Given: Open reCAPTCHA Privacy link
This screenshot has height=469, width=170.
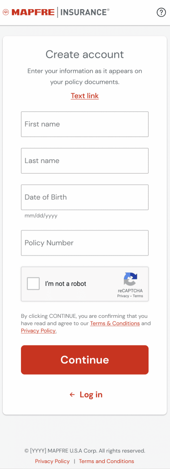Looking at the screenshot, I should pos(123,296).
